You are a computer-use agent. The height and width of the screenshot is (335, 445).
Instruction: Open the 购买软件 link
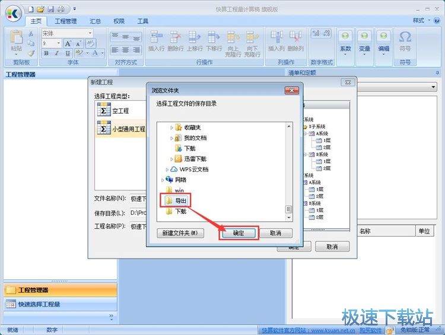point(370,330)
